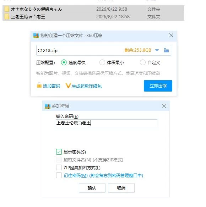Select the 自定义 radio button
The height and width of the screenshot is (207, 206).
click(143, 62)
